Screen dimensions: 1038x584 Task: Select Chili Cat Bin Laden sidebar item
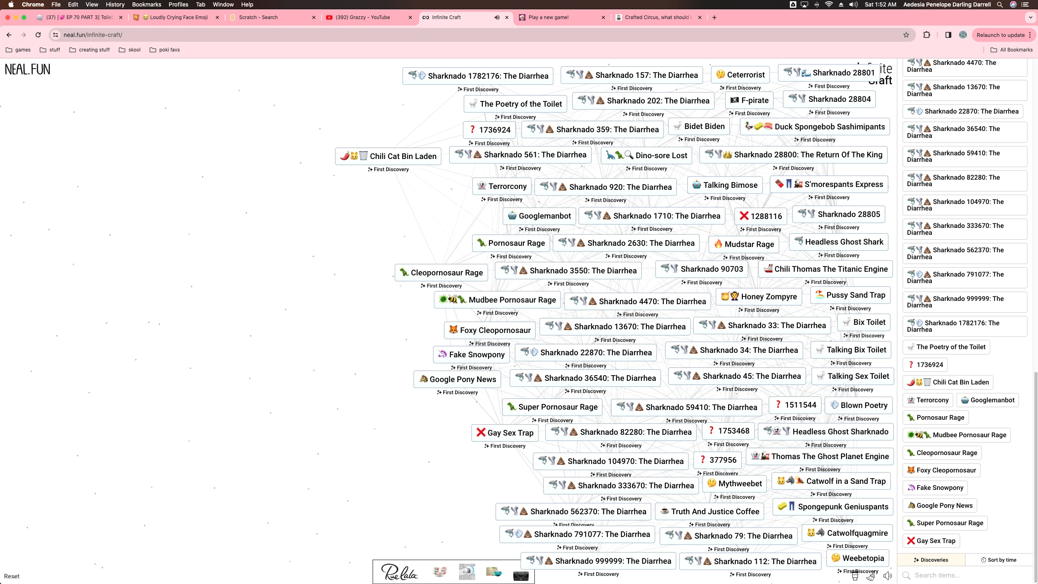948,382
